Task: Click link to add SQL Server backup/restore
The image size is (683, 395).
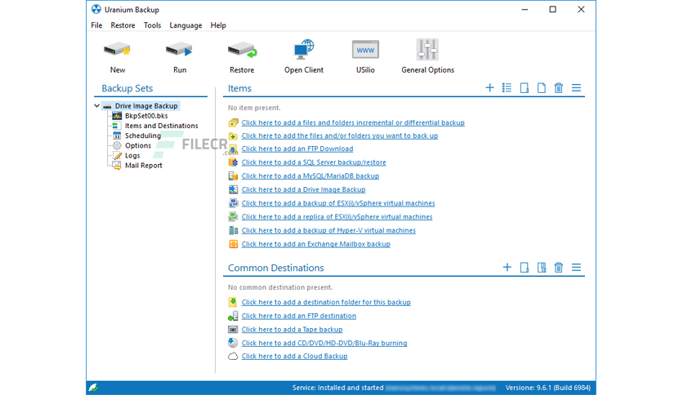Action: click(x=314, y=162)
